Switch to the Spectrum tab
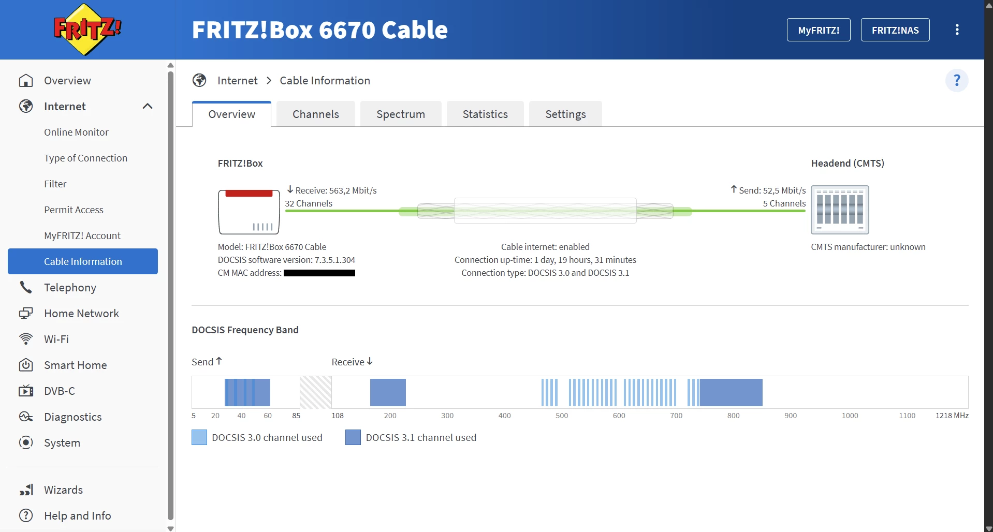Viewport: 993px width, 532px height. pyautogui.click(x=401, y=114)
